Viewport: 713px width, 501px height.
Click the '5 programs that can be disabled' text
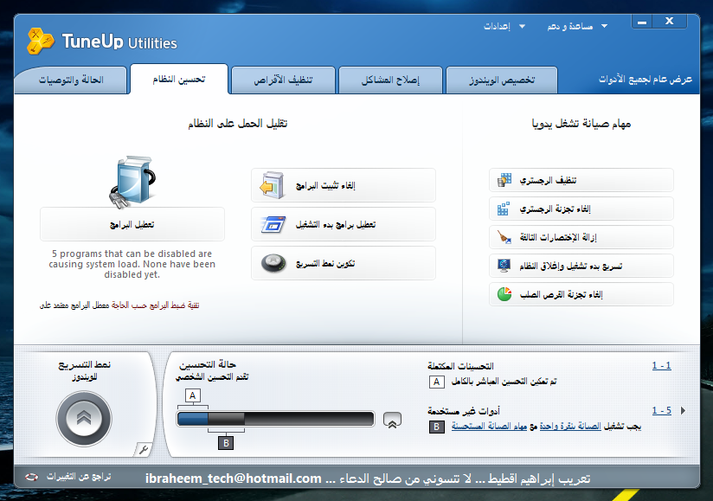coord(132,264)
